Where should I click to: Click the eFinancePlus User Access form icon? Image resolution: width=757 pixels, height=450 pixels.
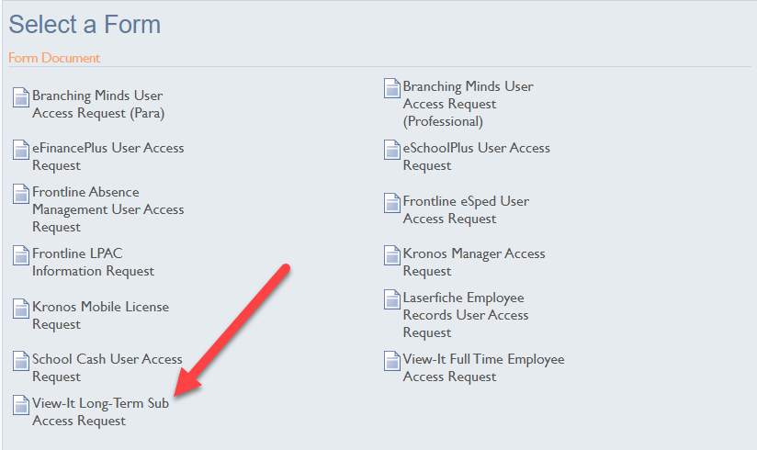coord(21,150)
